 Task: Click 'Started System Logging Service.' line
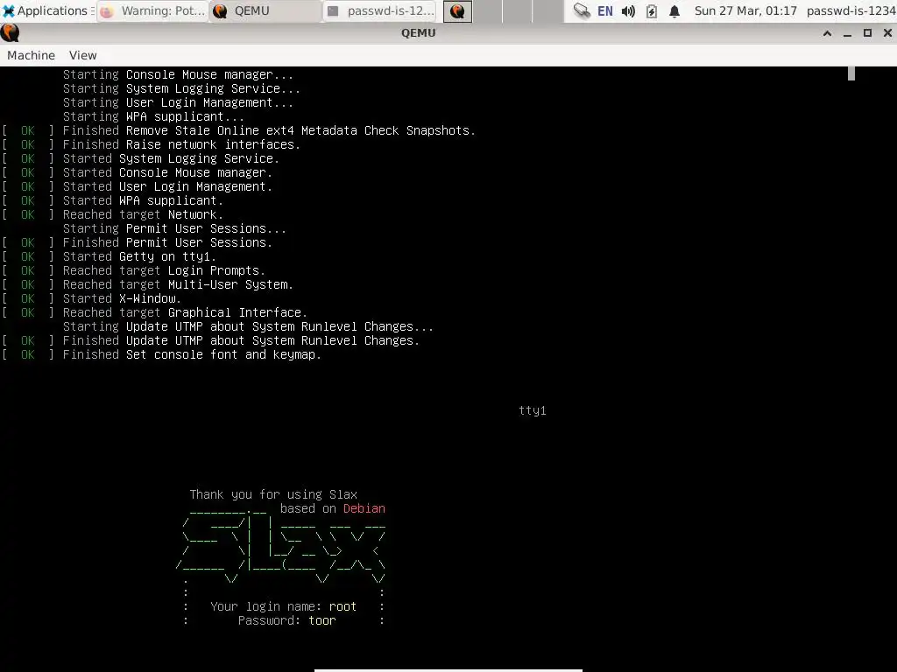(171, 158)
